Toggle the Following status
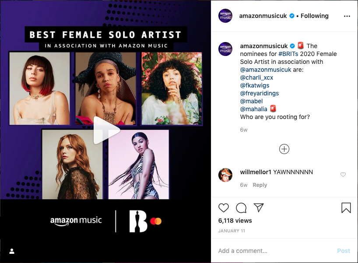Viewport: 358px width, 263px height. (x=314, y=16)
